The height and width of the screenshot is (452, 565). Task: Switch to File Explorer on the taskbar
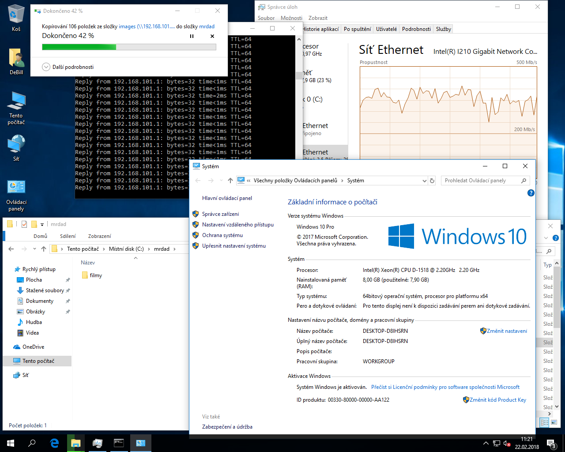[76, 443]
